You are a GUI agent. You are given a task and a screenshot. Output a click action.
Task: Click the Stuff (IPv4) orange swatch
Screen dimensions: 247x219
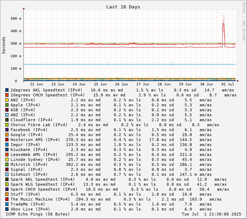tap(7, 194)
